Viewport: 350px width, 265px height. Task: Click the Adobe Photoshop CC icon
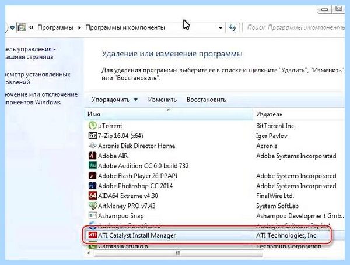coord(92,186)
